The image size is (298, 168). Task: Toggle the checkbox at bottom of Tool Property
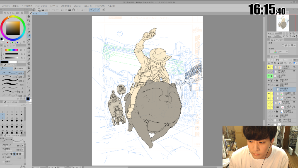(x=4, y=161)
